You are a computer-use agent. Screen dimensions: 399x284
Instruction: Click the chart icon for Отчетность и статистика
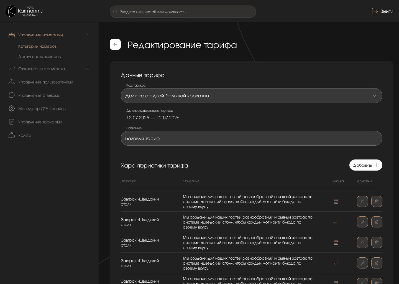pos(12,69)
